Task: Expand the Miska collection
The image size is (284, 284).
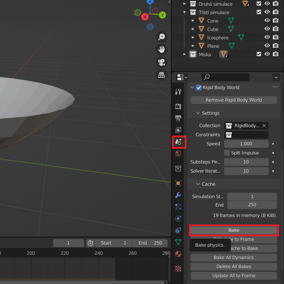Action: click(184, 54)
